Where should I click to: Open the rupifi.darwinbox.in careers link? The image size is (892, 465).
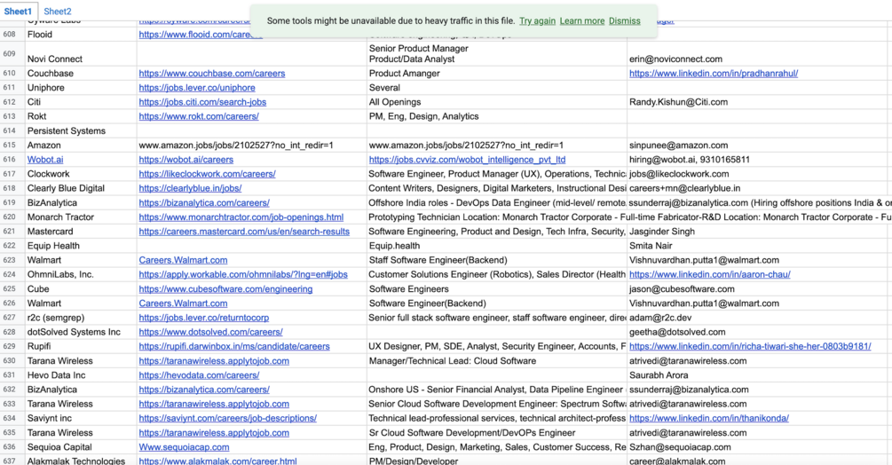(234, 346)
